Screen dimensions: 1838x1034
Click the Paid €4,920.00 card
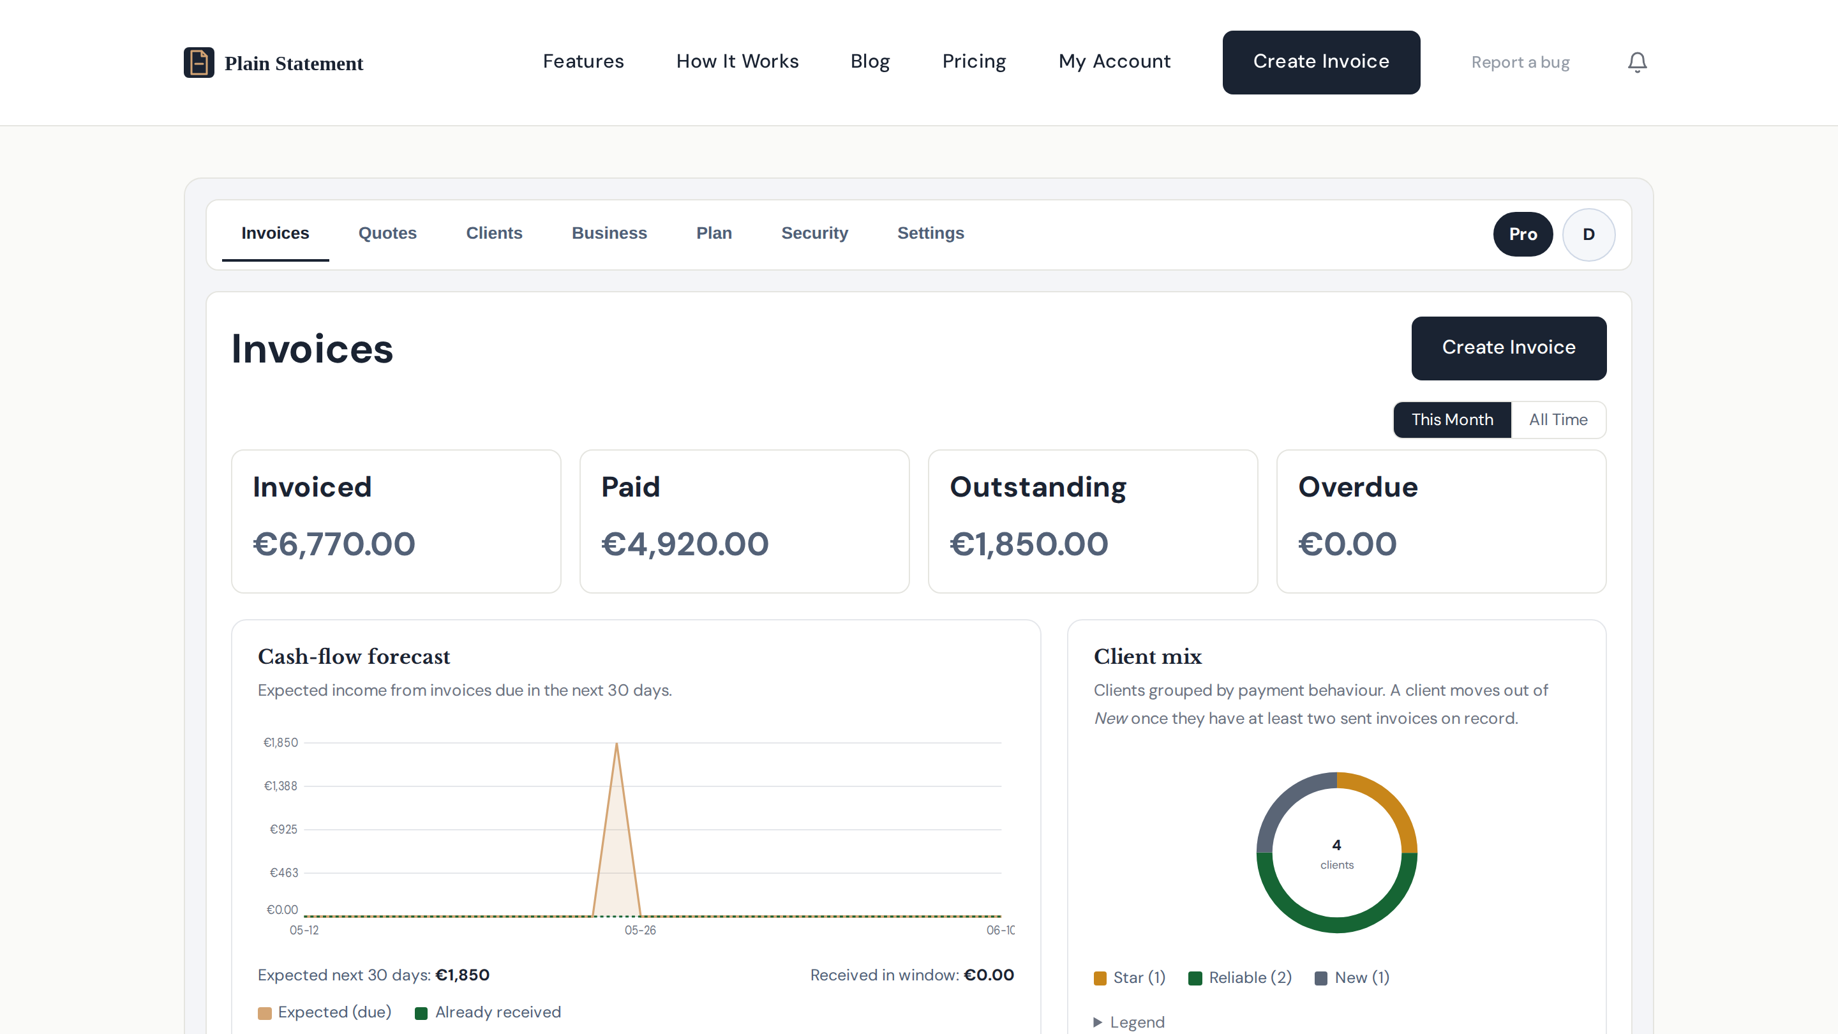pos(744,521)
